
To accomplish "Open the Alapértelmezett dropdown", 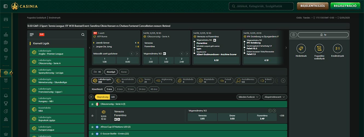I will (x=274, y=97).
